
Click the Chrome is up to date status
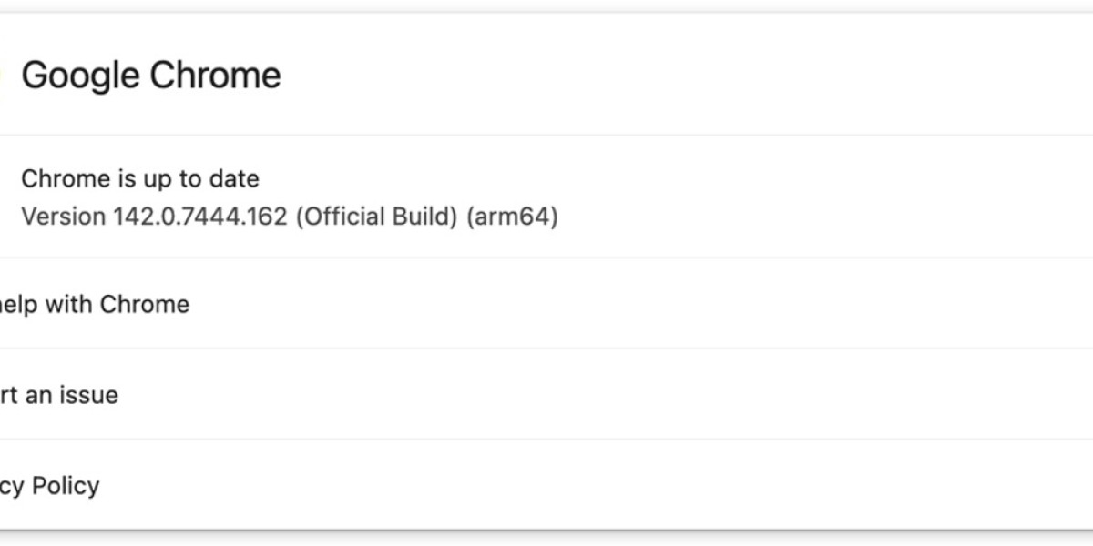(x=140, y=178)
